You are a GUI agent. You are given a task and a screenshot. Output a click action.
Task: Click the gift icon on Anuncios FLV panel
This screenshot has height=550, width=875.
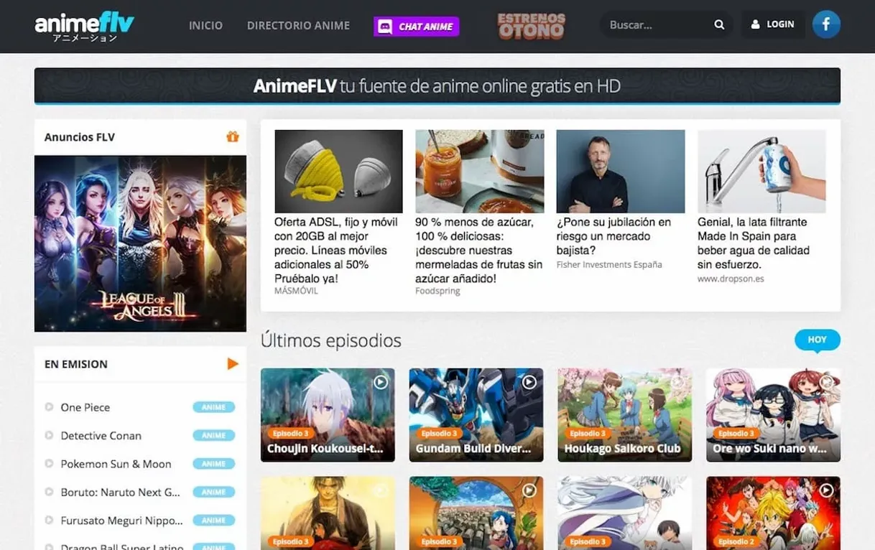233,136
